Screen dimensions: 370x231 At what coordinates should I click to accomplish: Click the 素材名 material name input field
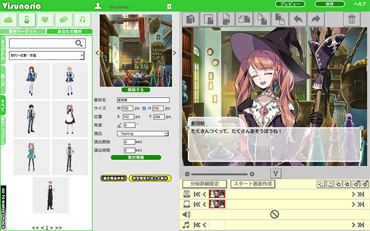click(x=143, y=100)
